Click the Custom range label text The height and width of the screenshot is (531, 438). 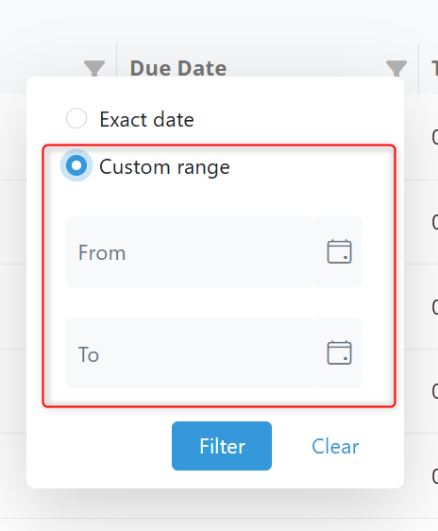[x=164, y=167]
